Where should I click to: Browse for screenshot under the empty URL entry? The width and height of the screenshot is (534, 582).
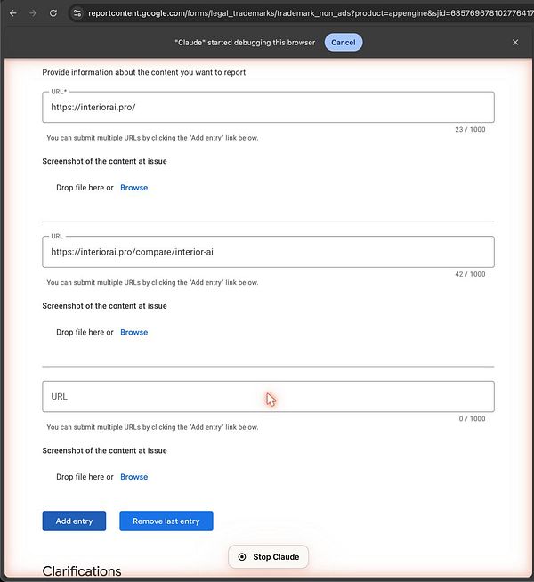[x=134, y=477]
